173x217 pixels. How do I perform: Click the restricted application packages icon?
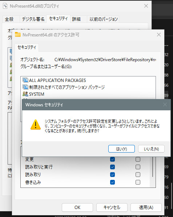click(25, 87)
